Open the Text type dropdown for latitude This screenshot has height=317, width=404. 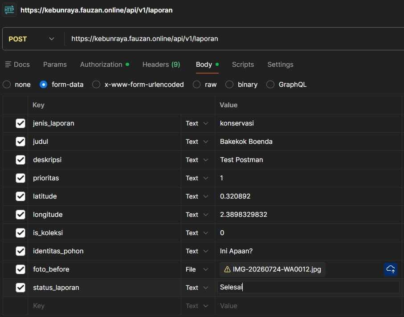197,196
